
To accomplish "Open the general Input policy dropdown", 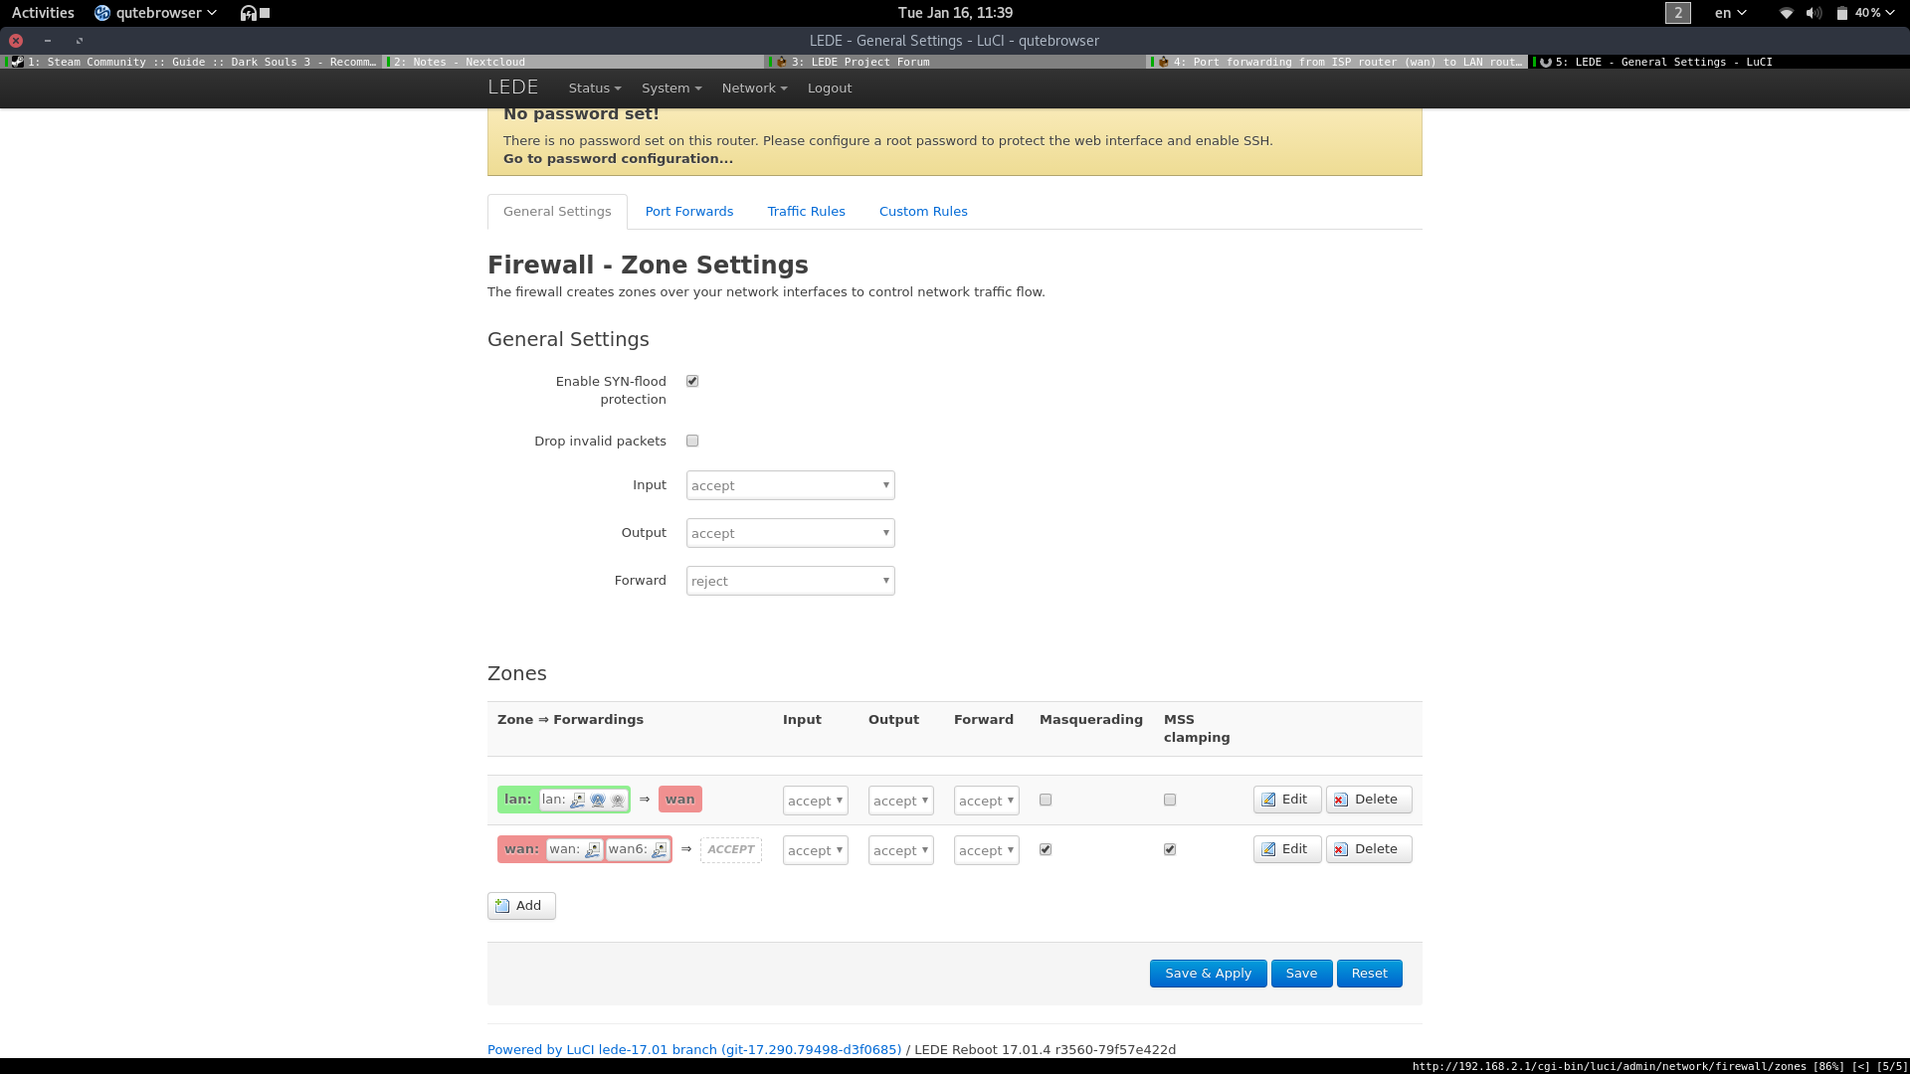I will 791,485.
